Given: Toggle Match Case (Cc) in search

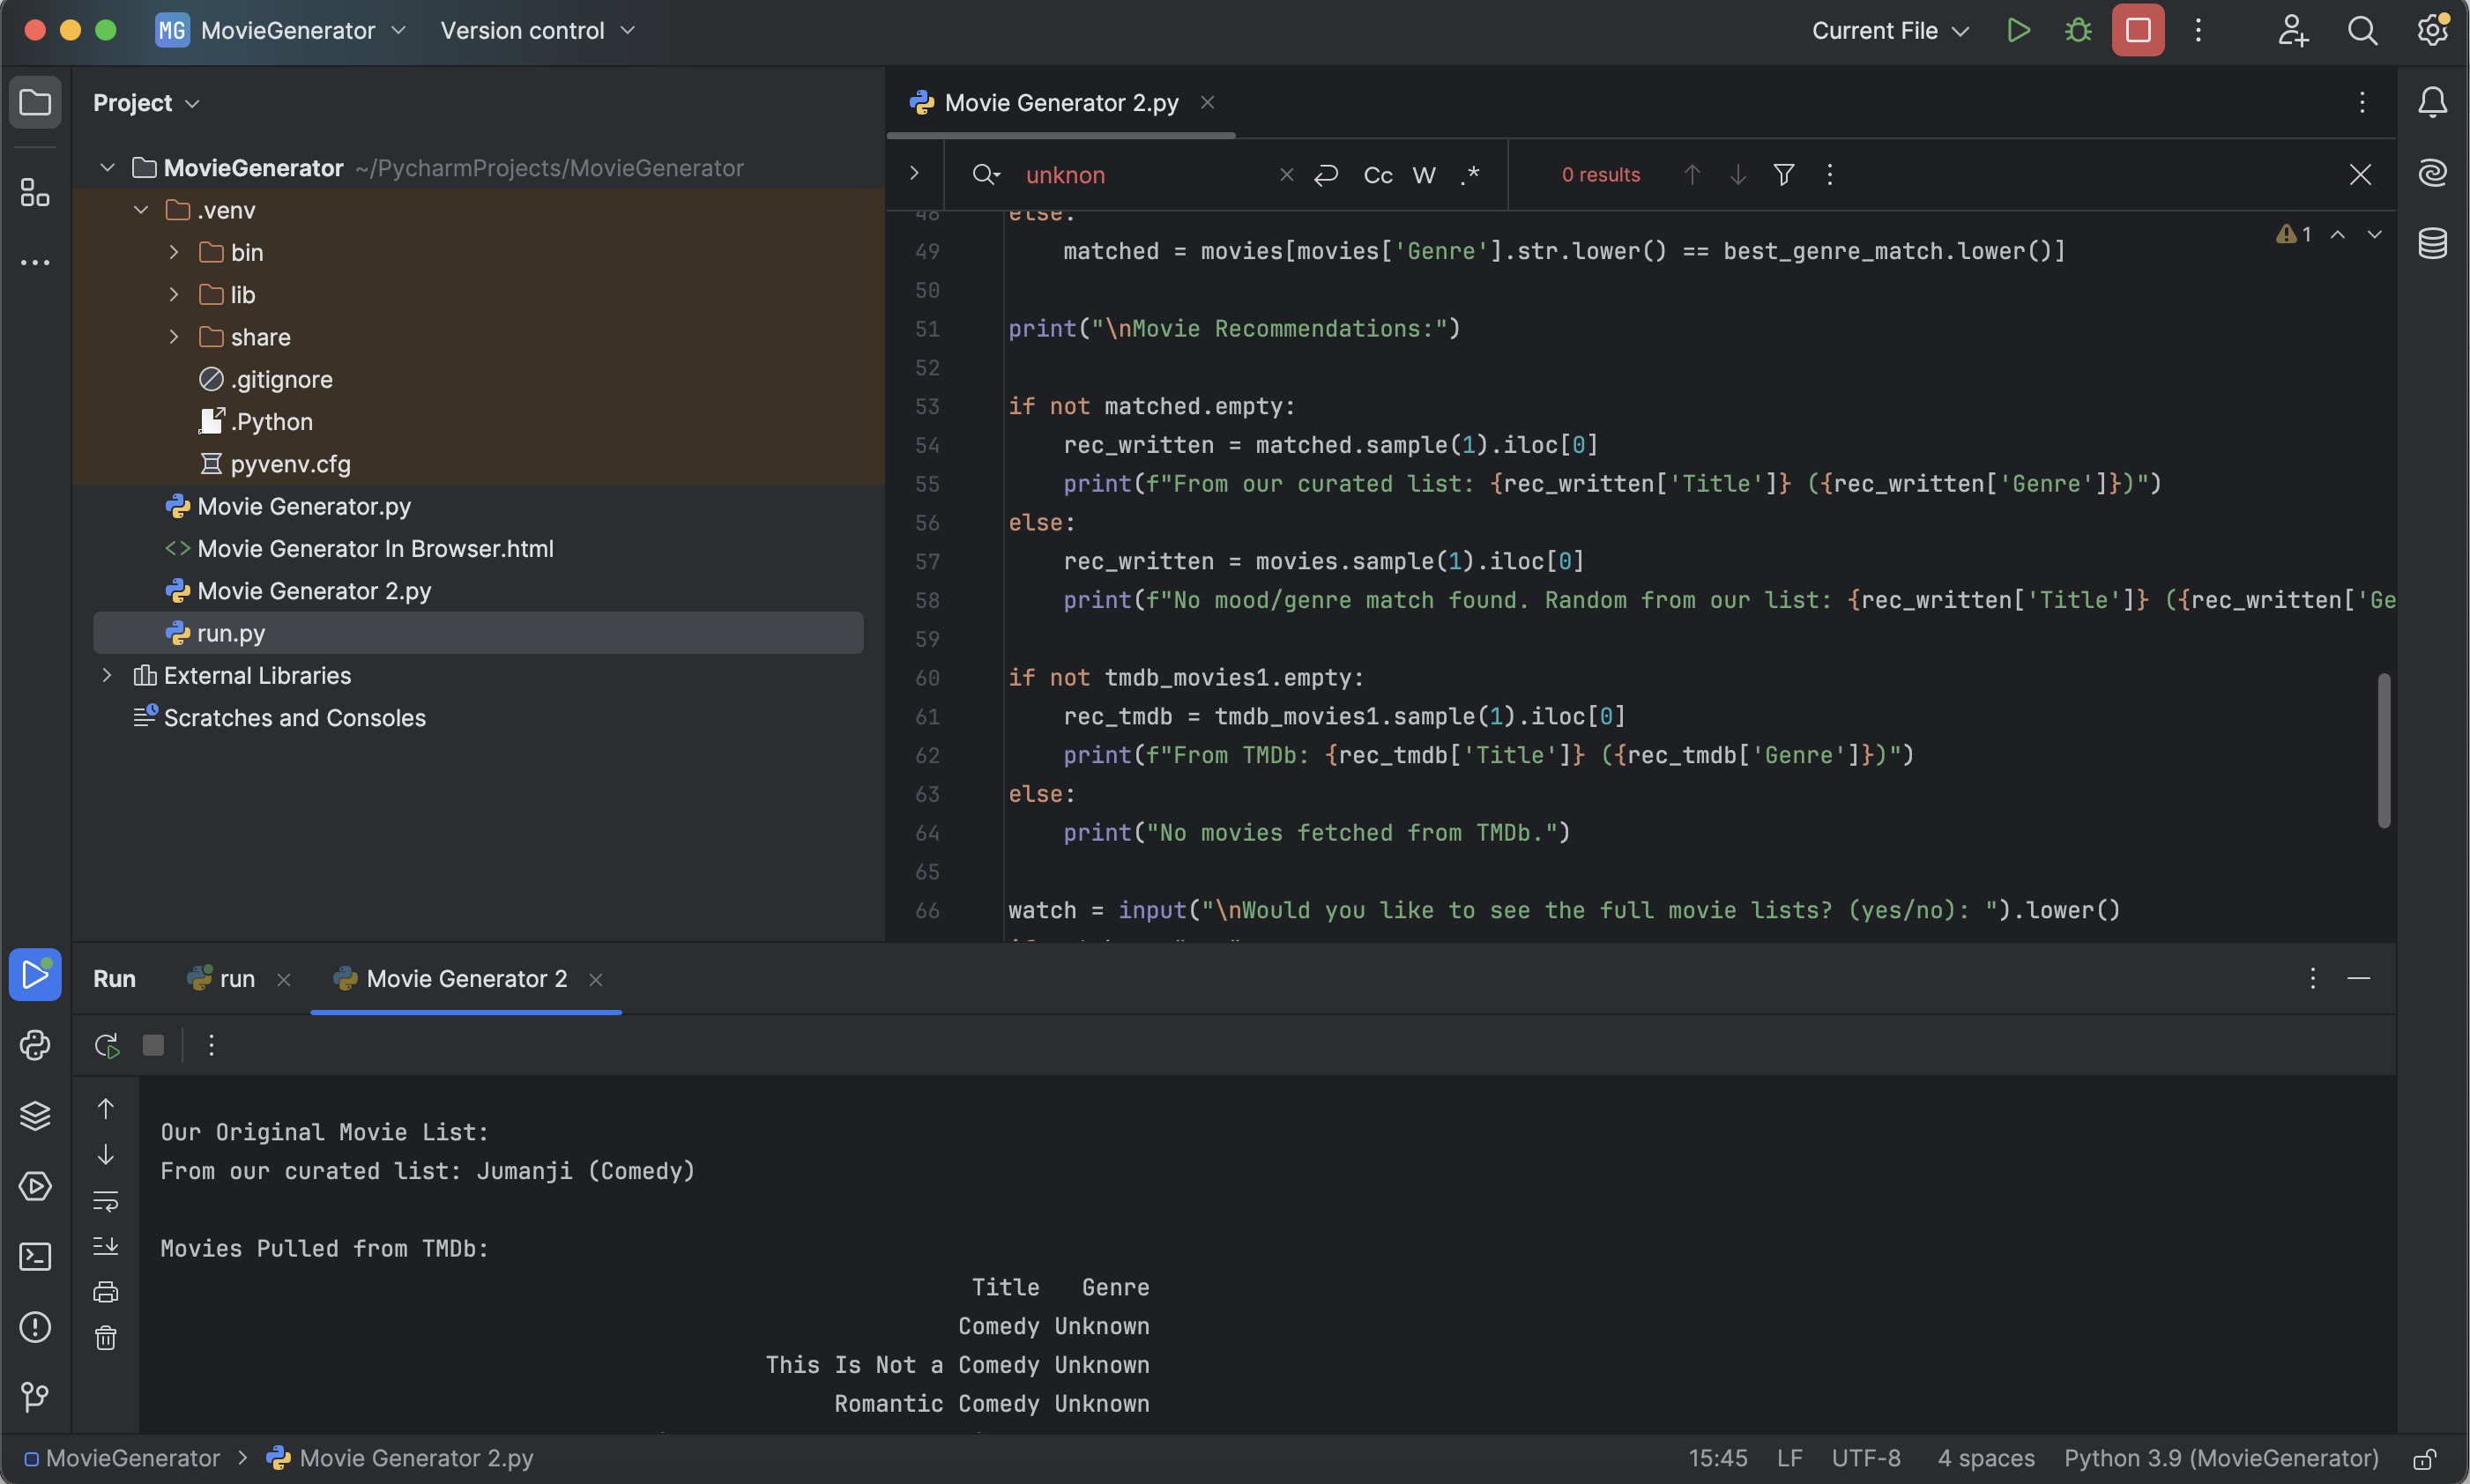Looking at the screenshot, I should pos(1377,175).
